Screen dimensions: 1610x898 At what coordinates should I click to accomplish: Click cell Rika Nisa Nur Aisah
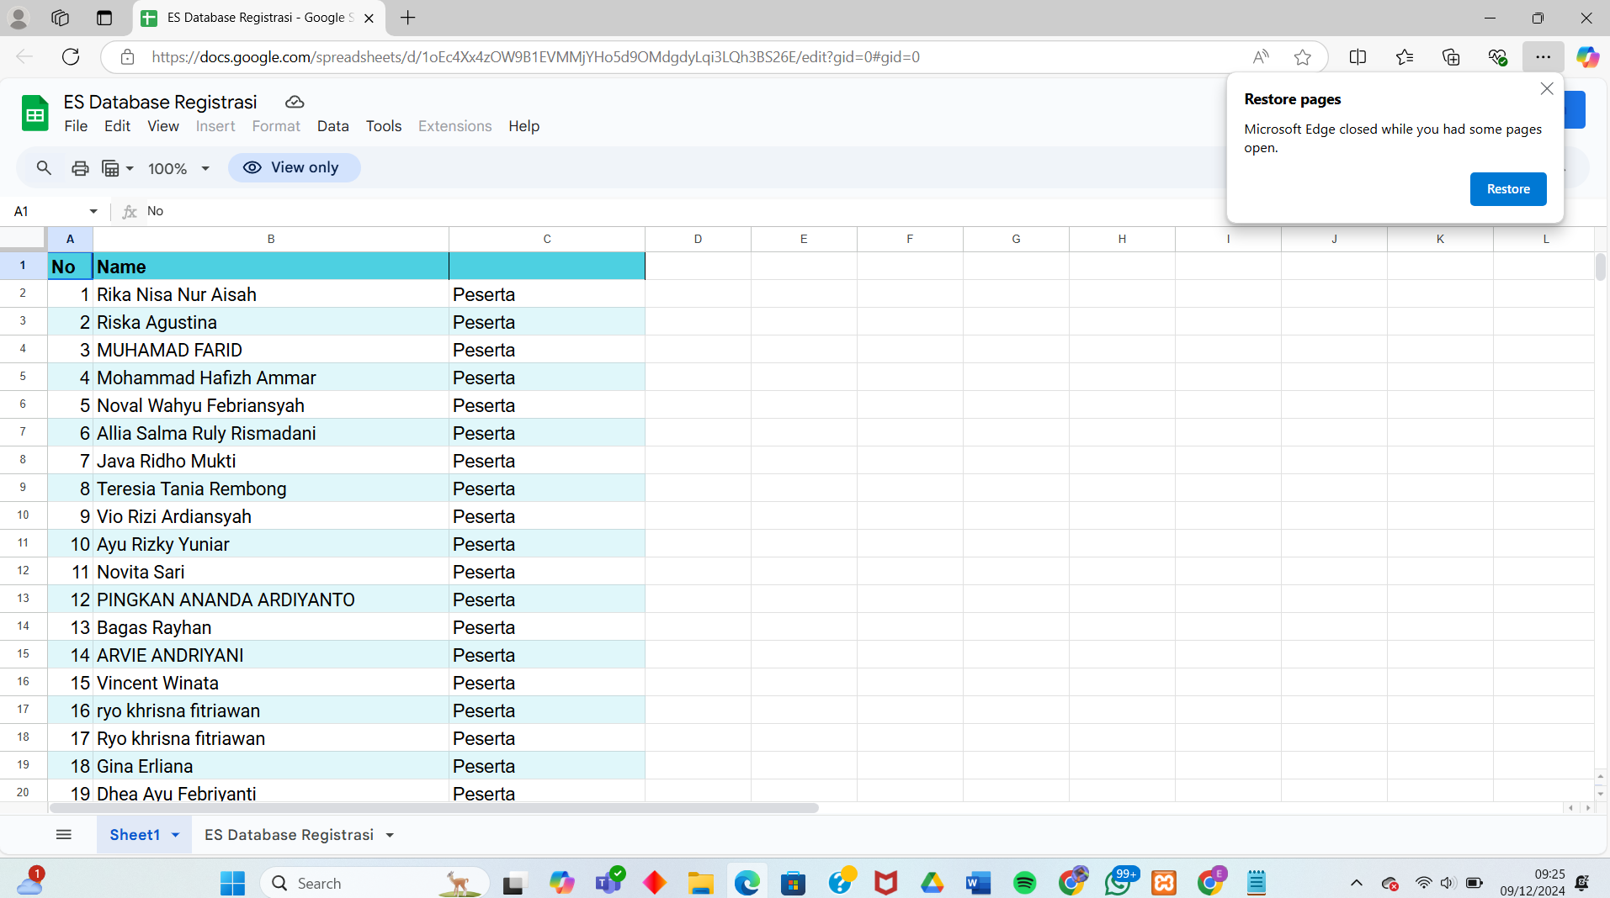271,294
